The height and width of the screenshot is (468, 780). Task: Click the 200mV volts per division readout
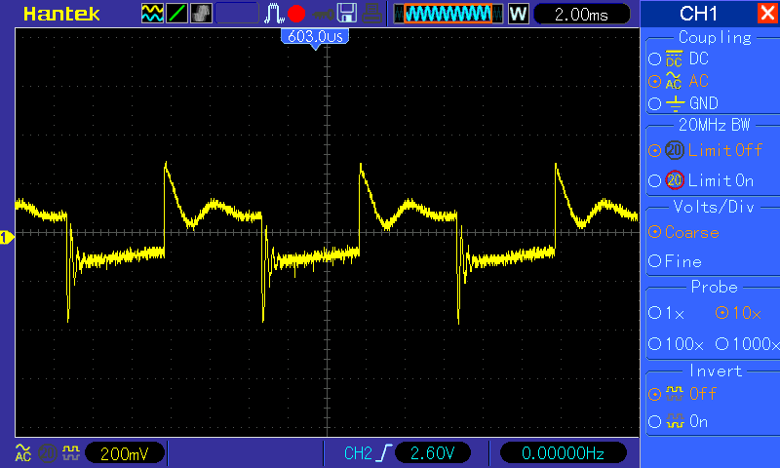tap(125, 453)
